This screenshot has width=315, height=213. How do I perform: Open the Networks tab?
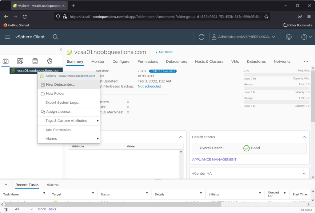click(282, 62)
